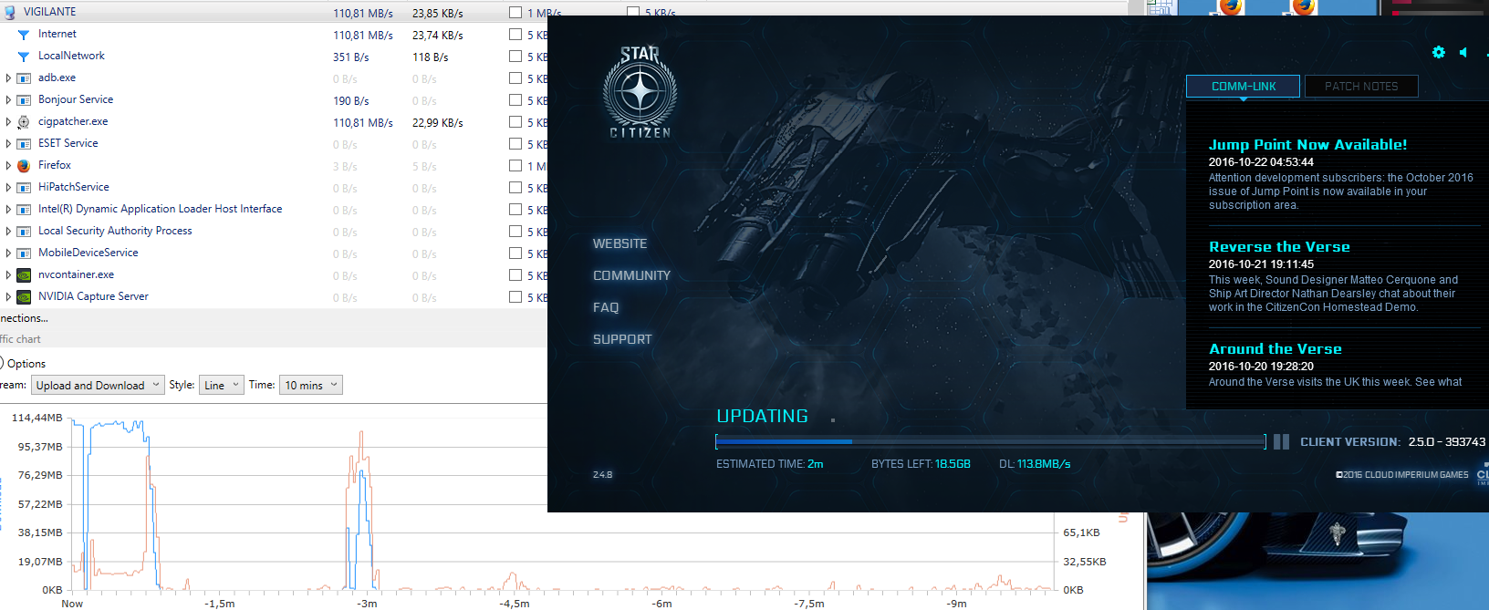Viewport: 1489px width, 610px height.
Task: Click the Local Security Authority Process icon
Action: [x=24, y=232]
